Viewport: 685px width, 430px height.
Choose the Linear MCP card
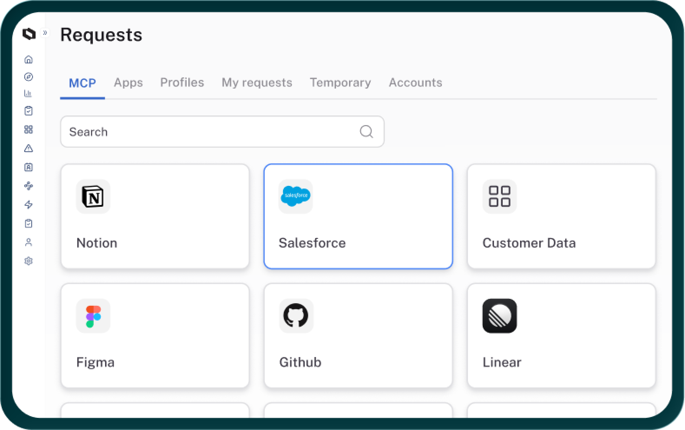[561, 336]
